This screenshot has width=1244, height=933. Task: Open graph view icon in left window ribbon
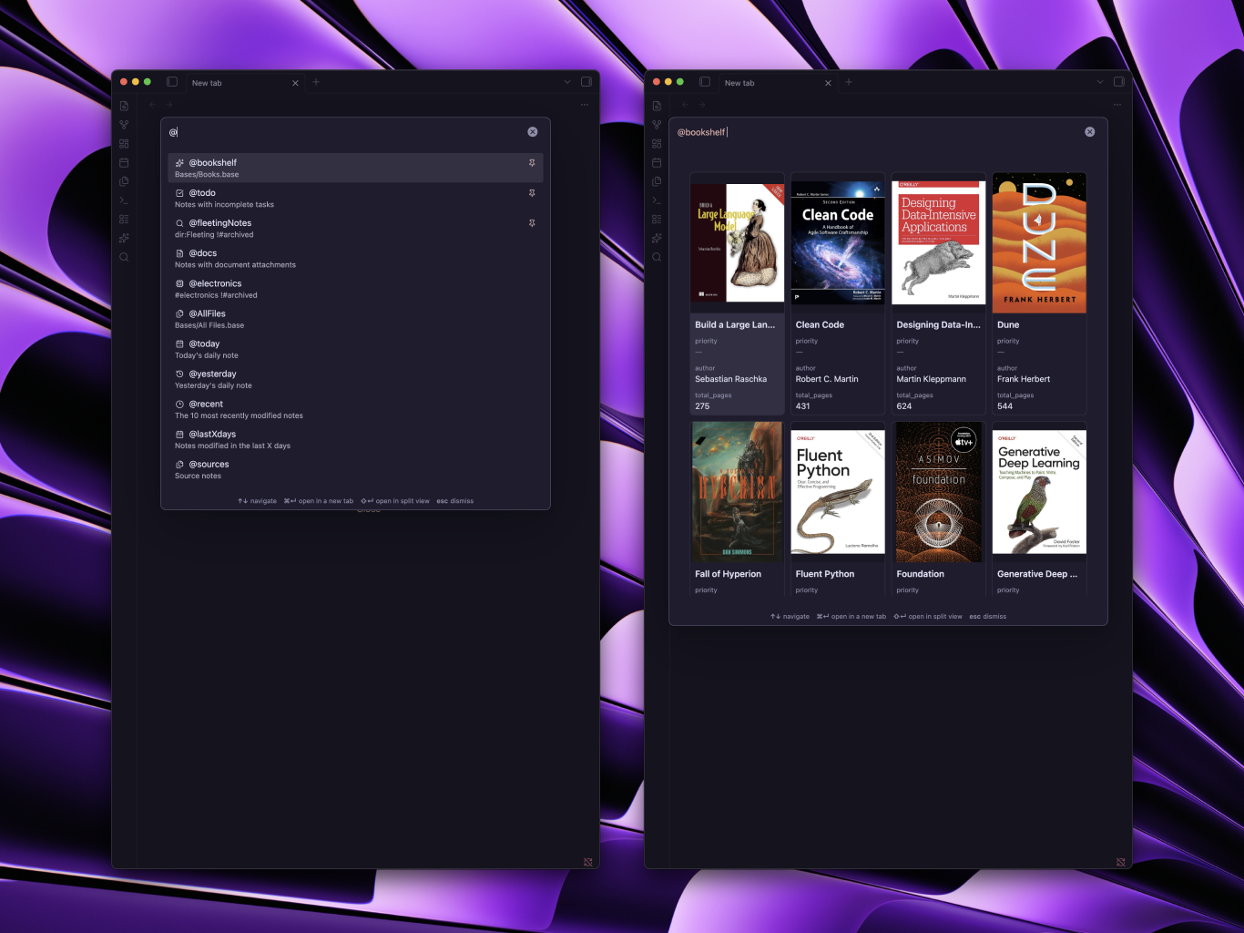124,125
